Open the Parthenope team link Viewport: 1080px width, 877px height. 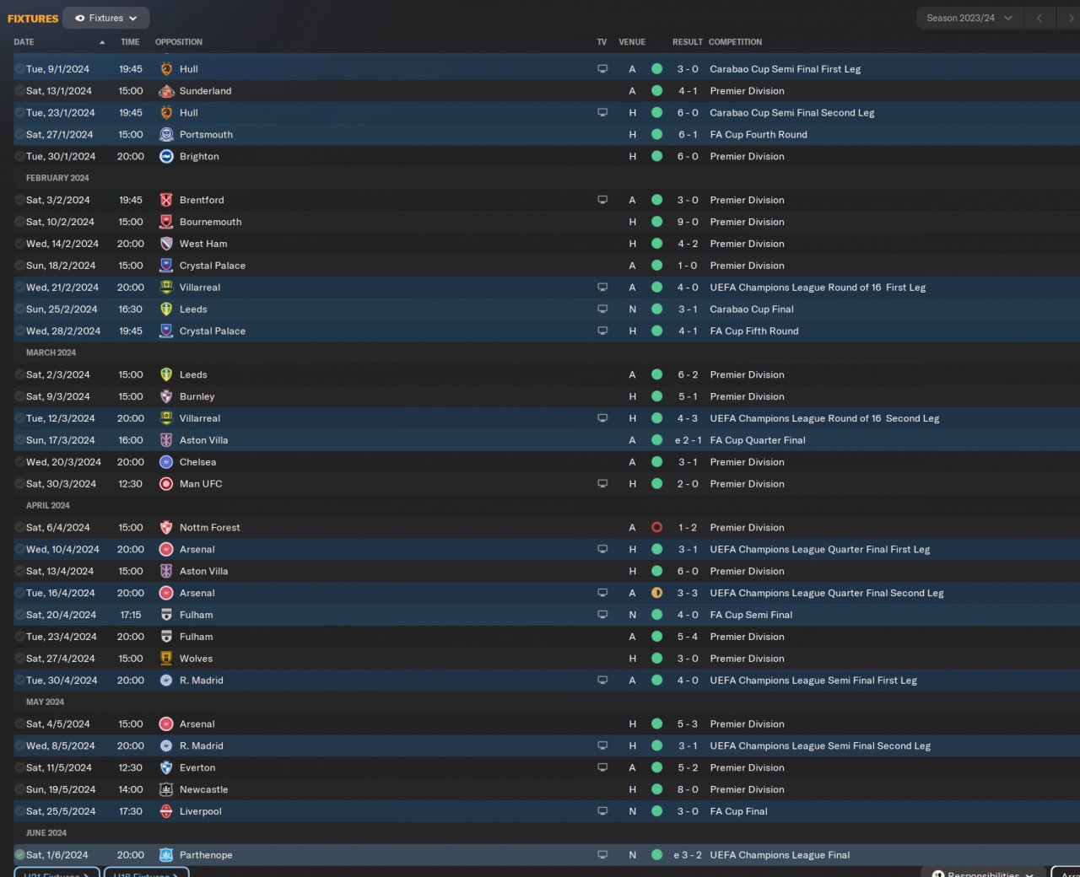point(206,856)
